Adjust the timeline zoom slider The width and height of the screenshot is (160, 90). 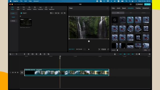click(139, 54)
